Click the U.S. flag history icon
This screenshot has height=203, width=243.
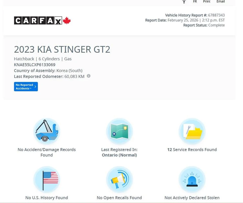coord(47,179)
